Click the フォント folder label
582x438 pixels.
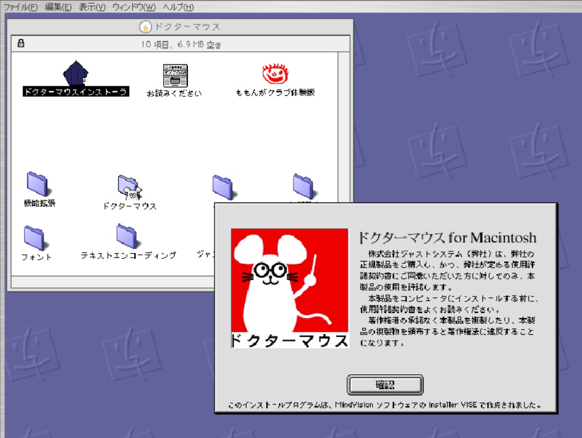pos(36,257)
